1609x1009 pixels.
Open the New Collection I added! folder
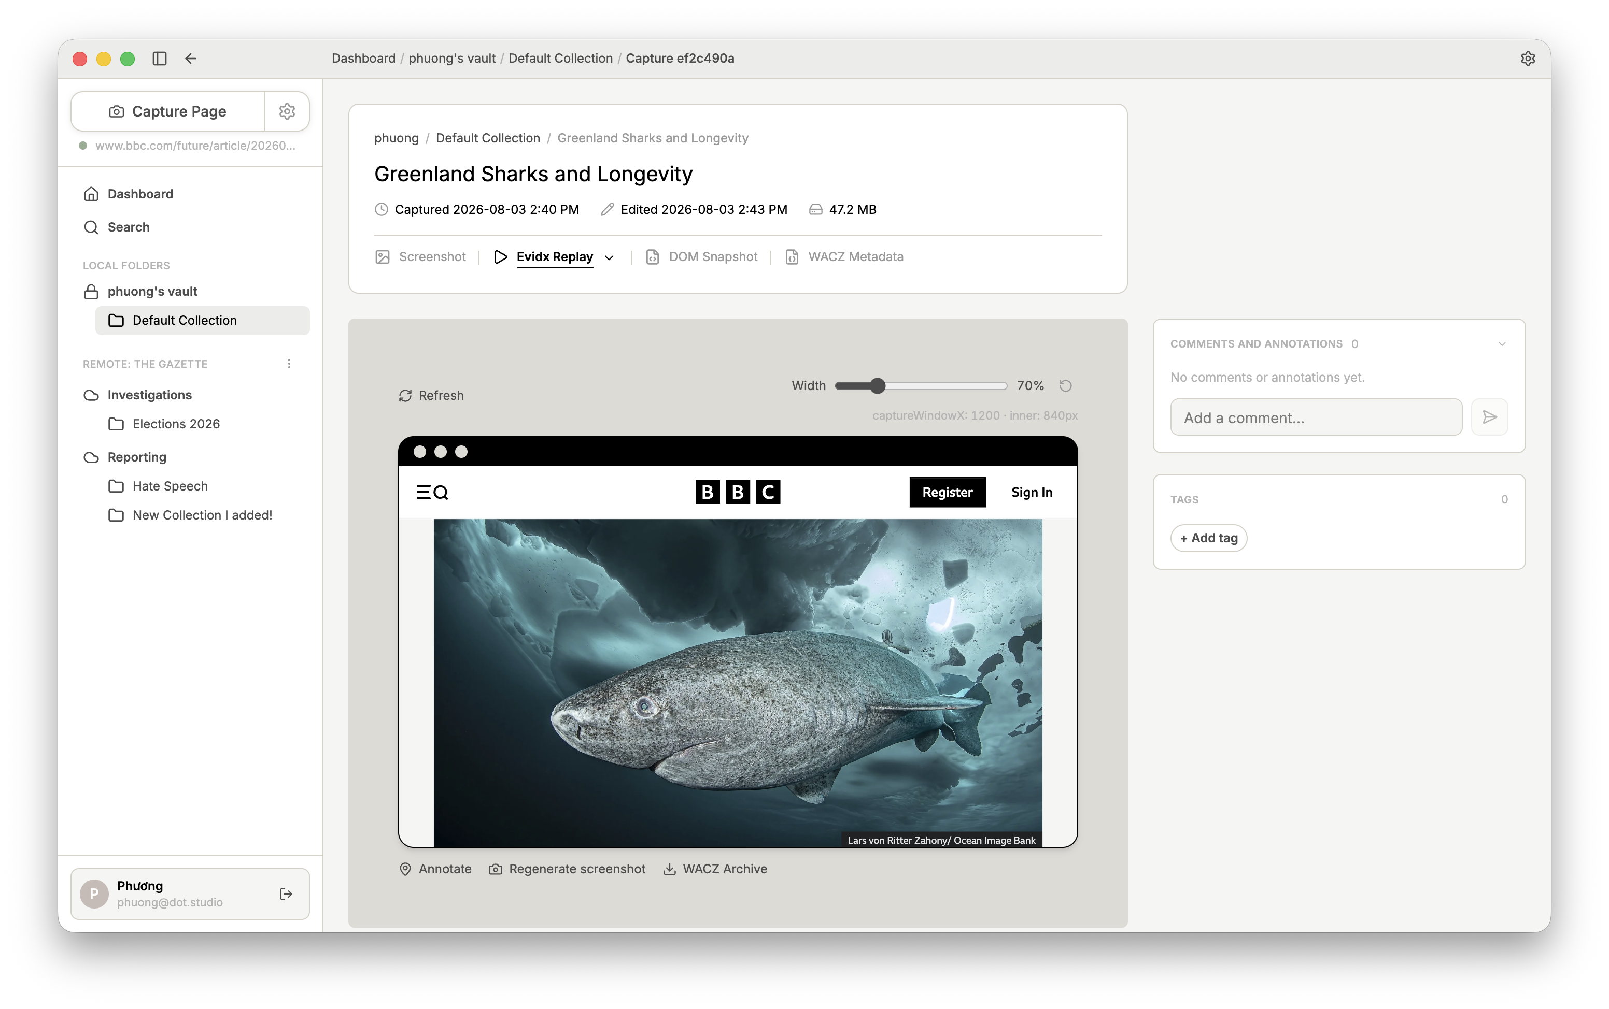pos(202,515)
